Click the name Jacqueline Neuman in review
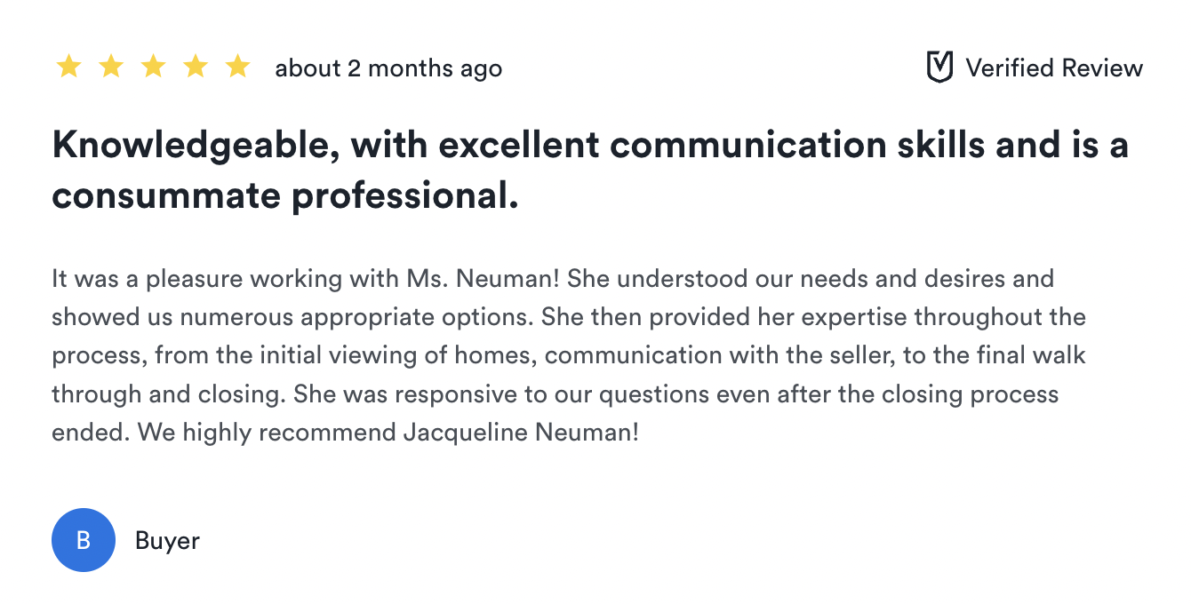 click(x=517, y=434)
